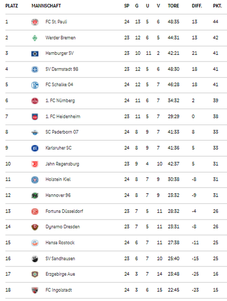The height and width of the screenshot is (301, 227).
Task: Click the FC St. Pauli club crest
Action: click(35, 22)
